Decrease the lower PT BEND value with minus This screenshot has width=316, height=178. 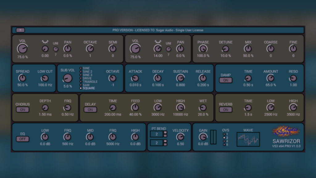[x=165, y=144]
